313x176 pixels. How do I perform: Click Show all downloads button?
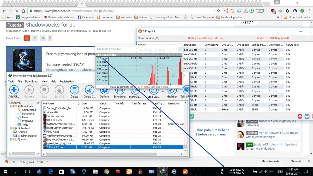pos(296,161)
